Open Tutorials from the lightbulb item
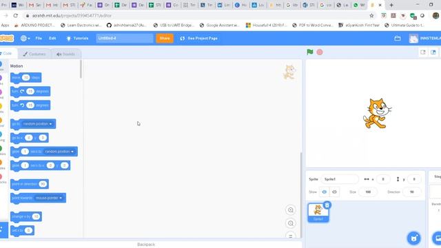This screenshot has width=441, height=248. tap(77, 39)
